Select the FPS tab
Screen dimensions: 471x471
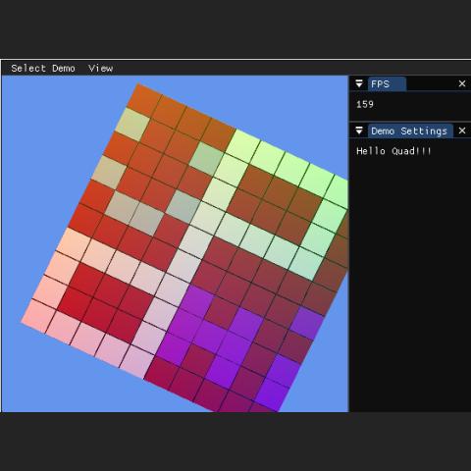(387, 84)
